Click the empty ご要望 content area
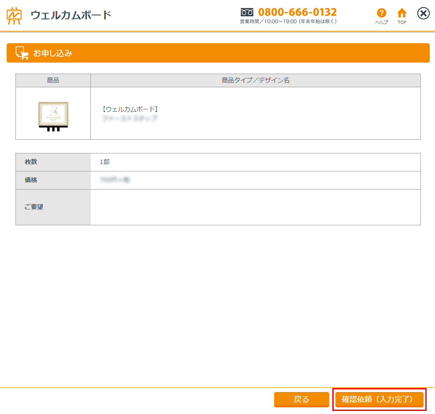The height and width of the screenshot is (414, 435). (x=255, y=207)
